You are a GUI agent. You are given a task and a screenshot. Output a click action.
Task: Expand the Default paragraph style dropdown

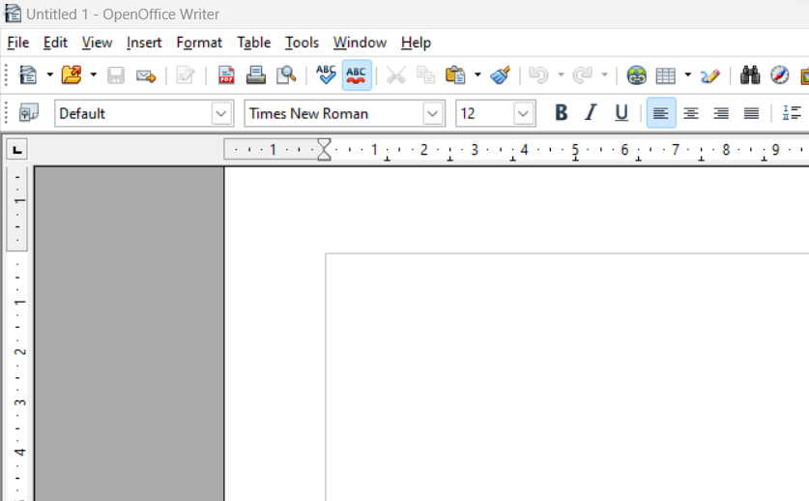click(x=222, y=113)
